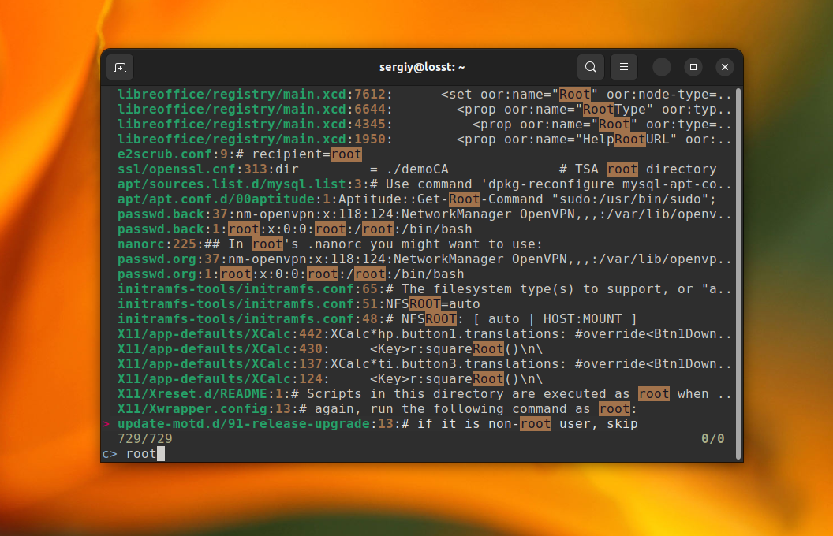Select the apt/sources.list.d/mysql.list:3 line
This screenshot has height=536, width=833.
(x=424, y=184)
